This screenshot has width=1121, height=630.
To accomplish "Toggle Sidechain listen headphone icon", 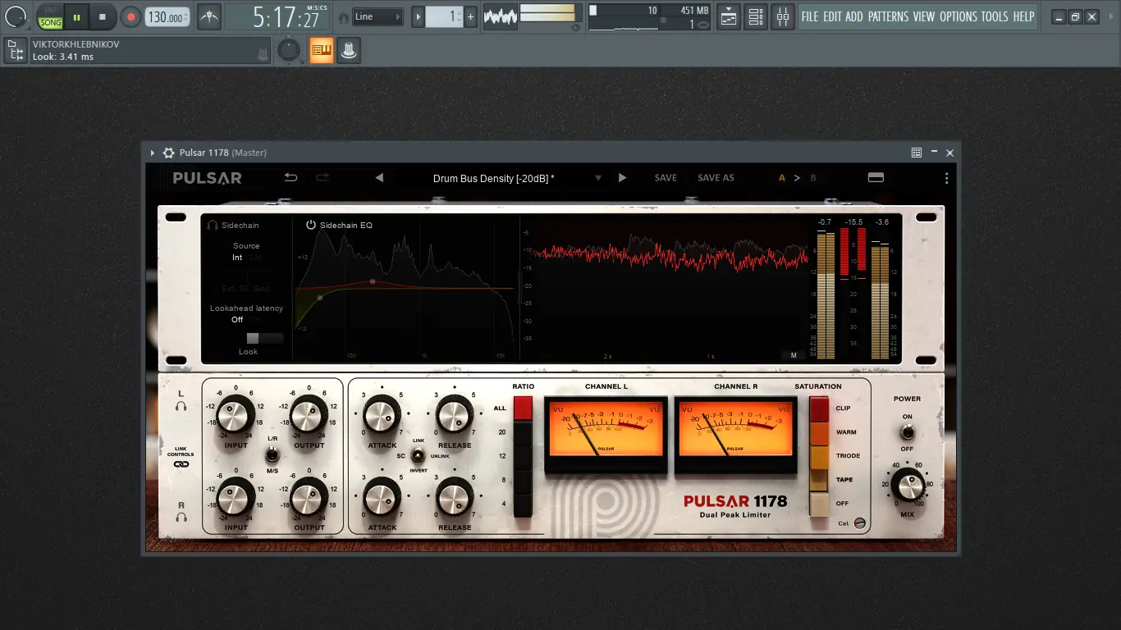I will pyautogui.click(x=213, y=225).
